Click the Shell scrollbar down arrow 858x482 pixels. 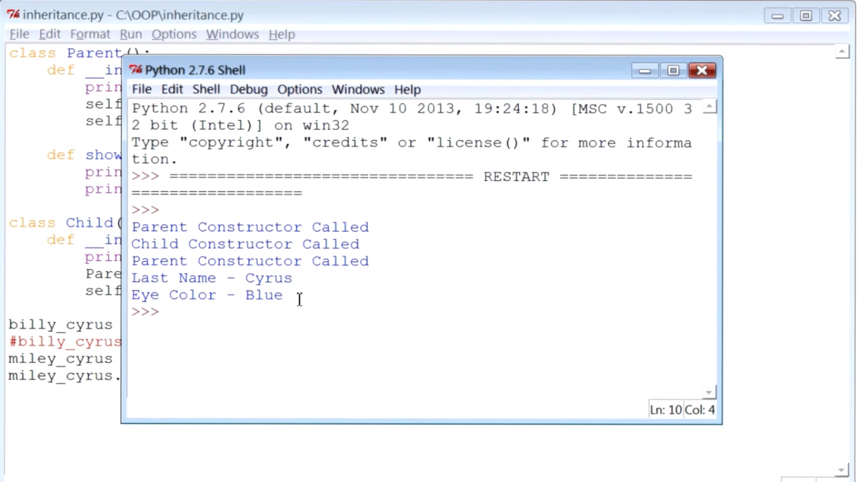709,392
